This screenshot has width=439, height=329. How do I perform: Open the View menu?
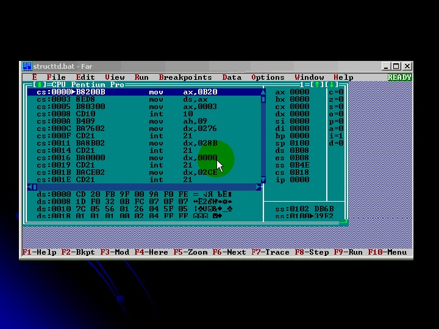[x=115, y=77]
